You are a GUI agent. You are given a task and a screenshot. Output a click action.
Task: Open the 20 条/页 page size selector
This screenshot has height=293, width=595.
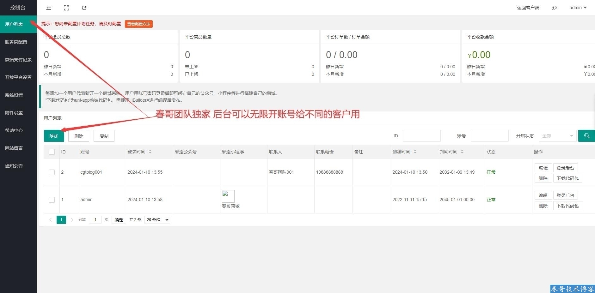tap(157, 220)
